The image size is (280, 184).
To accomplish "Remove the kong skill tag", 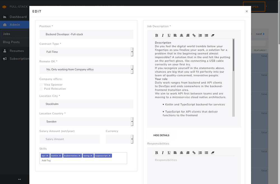I will click(x=91, y=156).
